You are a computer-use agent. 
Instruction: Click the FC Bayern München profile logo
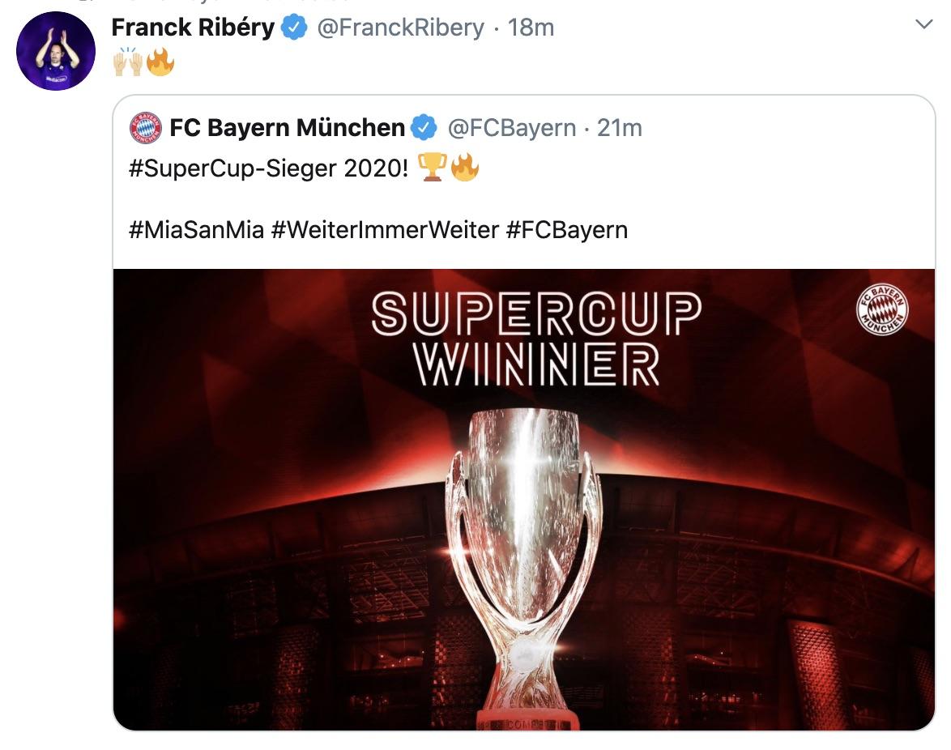tap(146, 128)
